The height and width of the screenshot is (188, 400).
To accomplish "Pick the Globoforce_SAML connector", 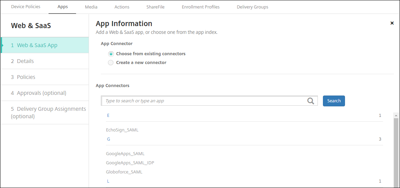I will click(x=124, y=172).
